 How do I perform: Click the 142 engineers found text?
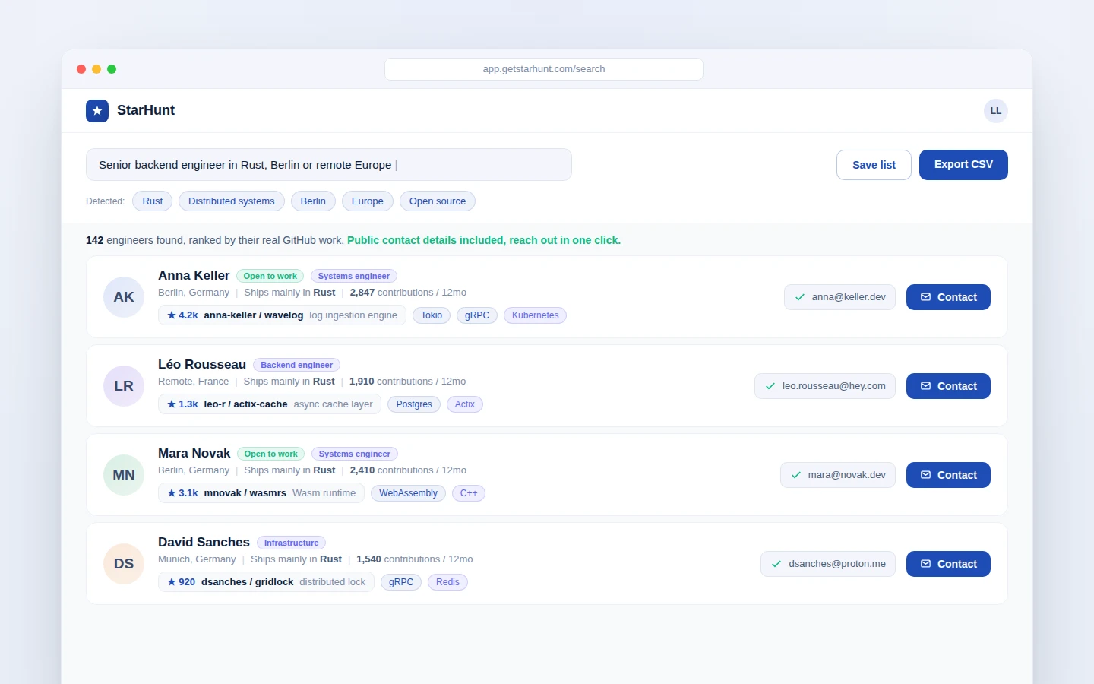tap(215, 241)
